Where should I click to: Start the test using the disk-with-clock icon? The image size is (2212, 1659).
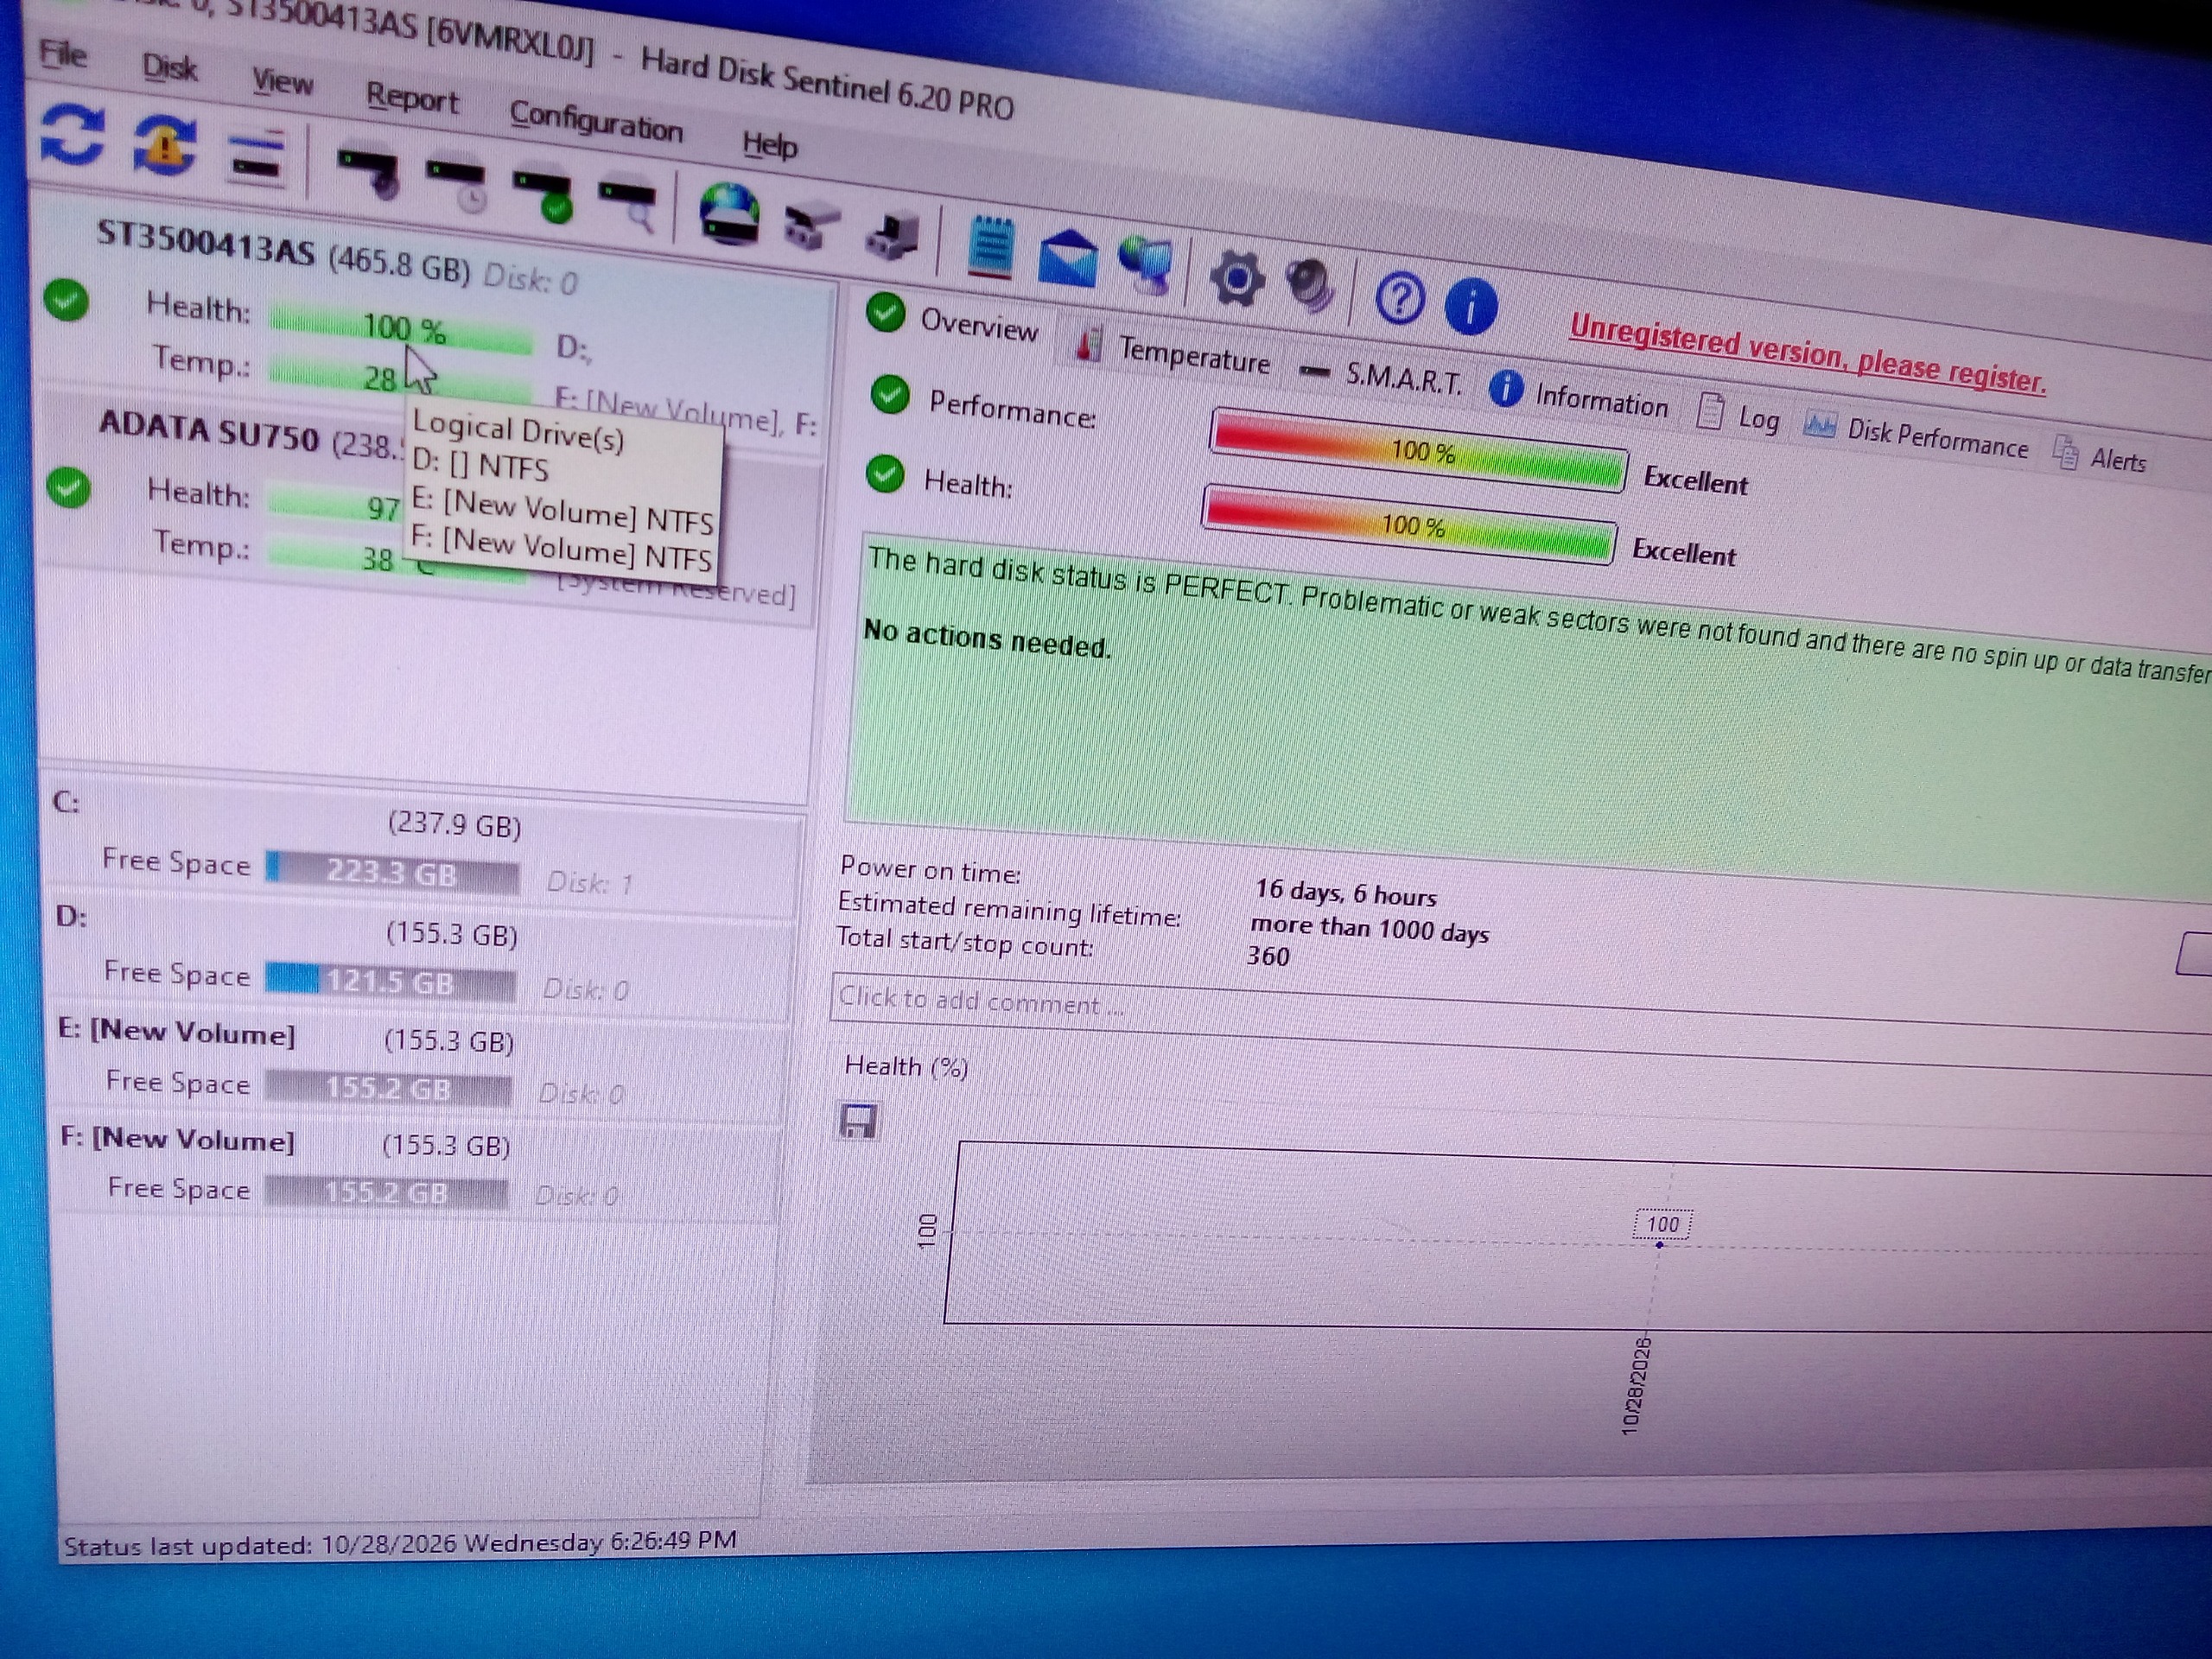point(459,185)
